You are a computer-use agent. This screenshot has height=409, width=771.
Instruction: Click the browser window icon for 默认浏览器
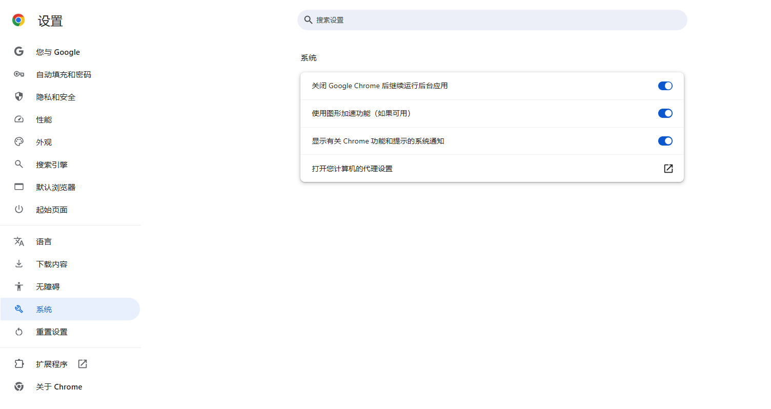click(x=19, y=187)
